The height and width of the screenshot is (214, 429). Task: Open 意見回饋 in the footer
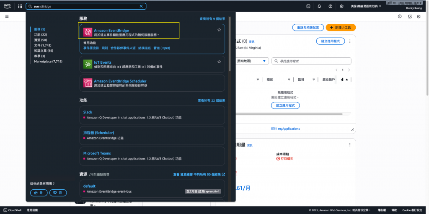[32, 210]
